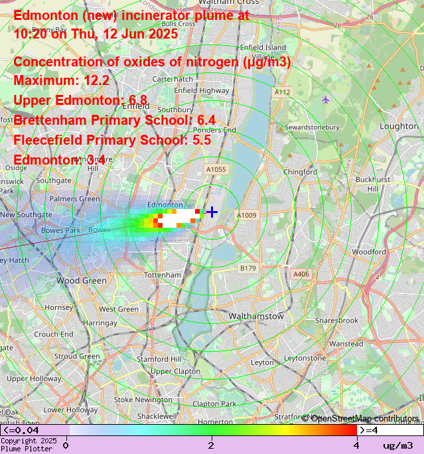Click the 'Upper Edmonton: 6.8' reading
This screenshot has height=454, width=424.
click(80, 100)
